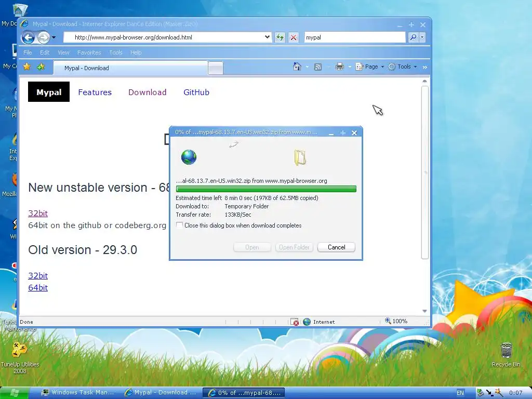This screenshot has height=399, width=532.
Task: Click the globe icon in download dialog
Action: pyautogui.click(x=189, y=157)
